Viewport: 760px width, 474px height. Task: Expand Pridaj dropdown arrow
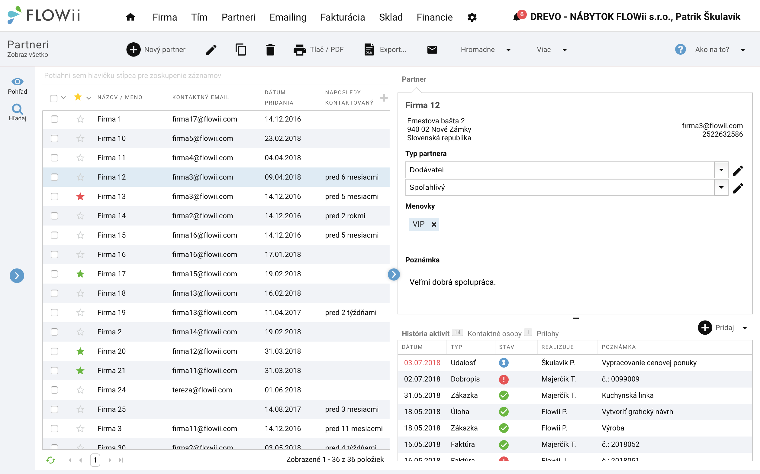click(745, 328)
